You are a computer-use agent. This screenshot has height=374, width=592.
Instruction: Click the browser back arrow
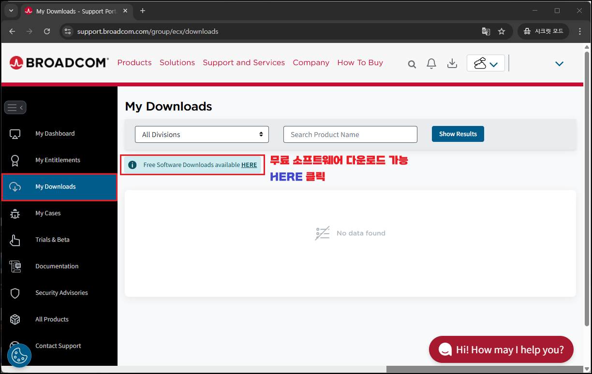pos(12,31)
